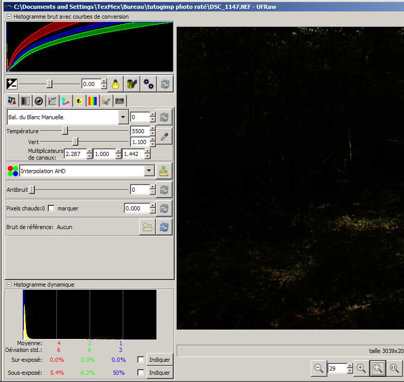Open the 'Bal. du Blanc Manuelle' dropdown
The width and height of the screenshot is (404, 382).
coord(123,117)
